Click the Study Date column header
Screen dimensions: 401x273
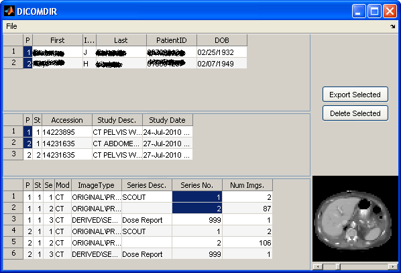pyautogui.click(x=167, y=120)
